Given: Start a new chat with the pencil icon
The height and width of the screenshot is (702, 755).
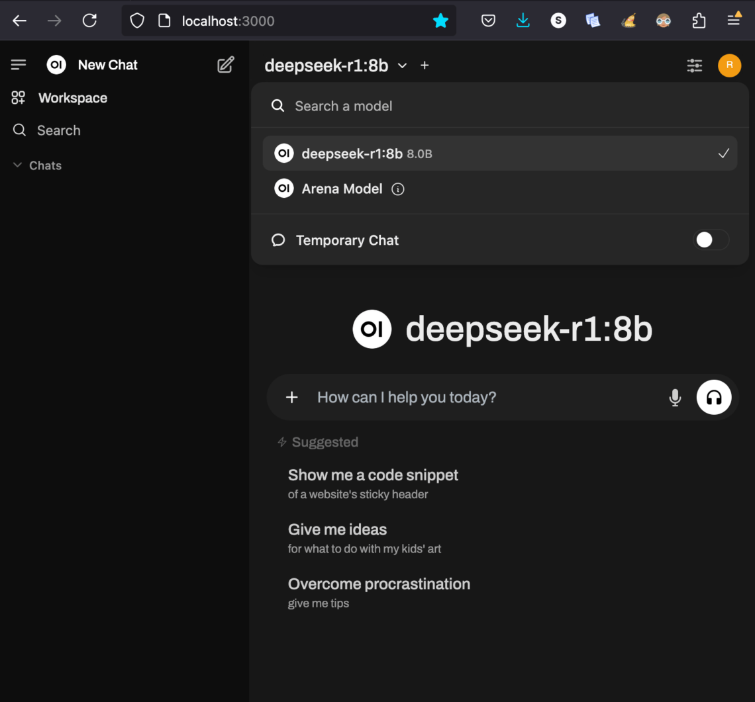Looking at the screenshot, I should (x=225, y=64).
